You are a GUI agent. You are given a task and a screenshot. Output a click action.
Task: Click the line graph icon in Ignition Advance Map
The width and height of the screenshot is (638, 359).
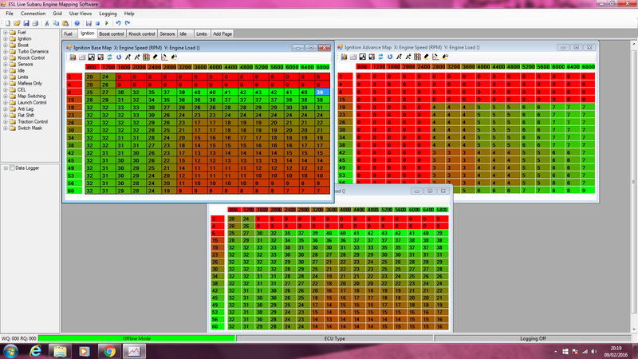(352, 57)
